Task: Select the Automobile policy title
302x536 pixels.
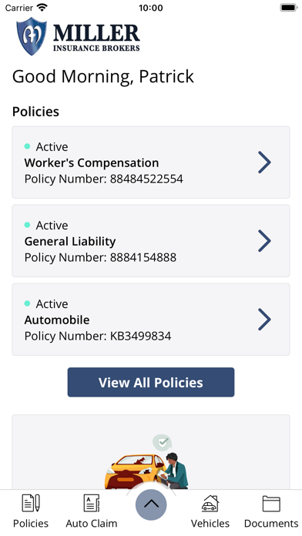Action: (57, 320)
